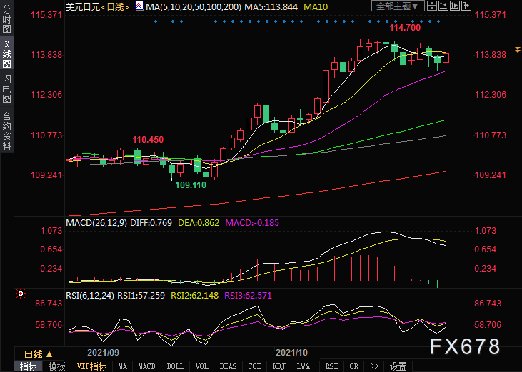Open the 设置 settings button

(x=398, y=366)
